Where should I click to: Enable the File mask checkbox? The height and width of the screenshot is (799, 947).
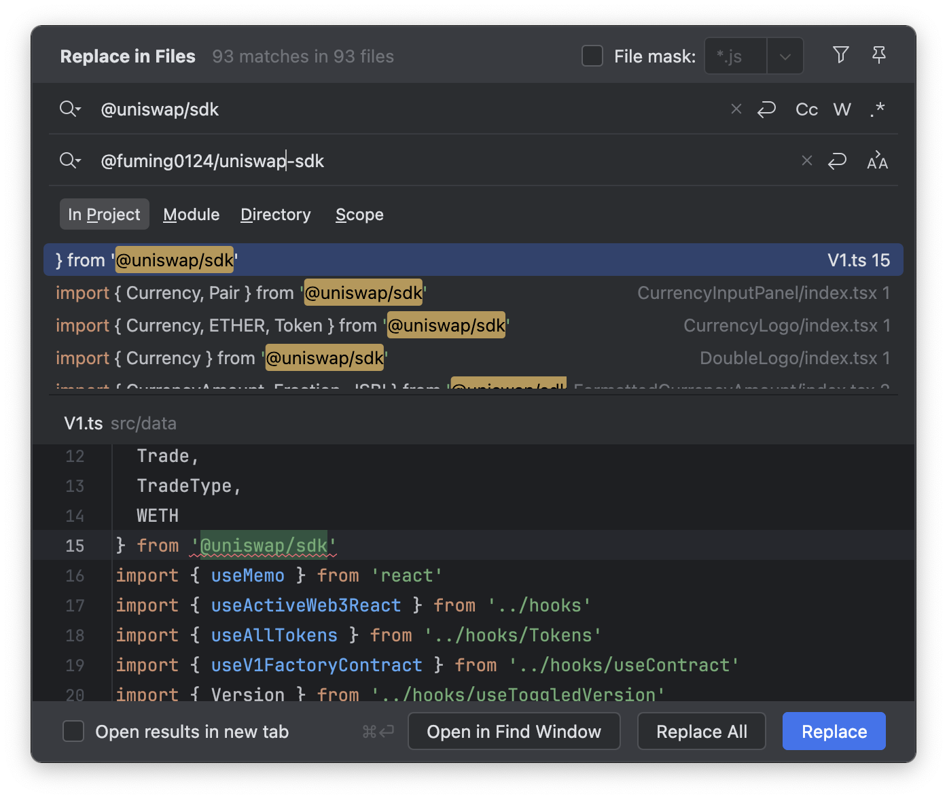[592, 56]
